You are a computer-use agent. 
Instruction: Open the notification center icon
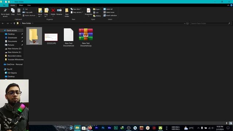point(228,128)
